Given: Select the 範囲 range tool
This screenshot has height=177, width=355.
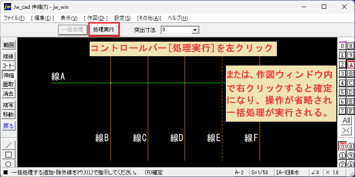Looking at the screenshot, I should point(8,45).
